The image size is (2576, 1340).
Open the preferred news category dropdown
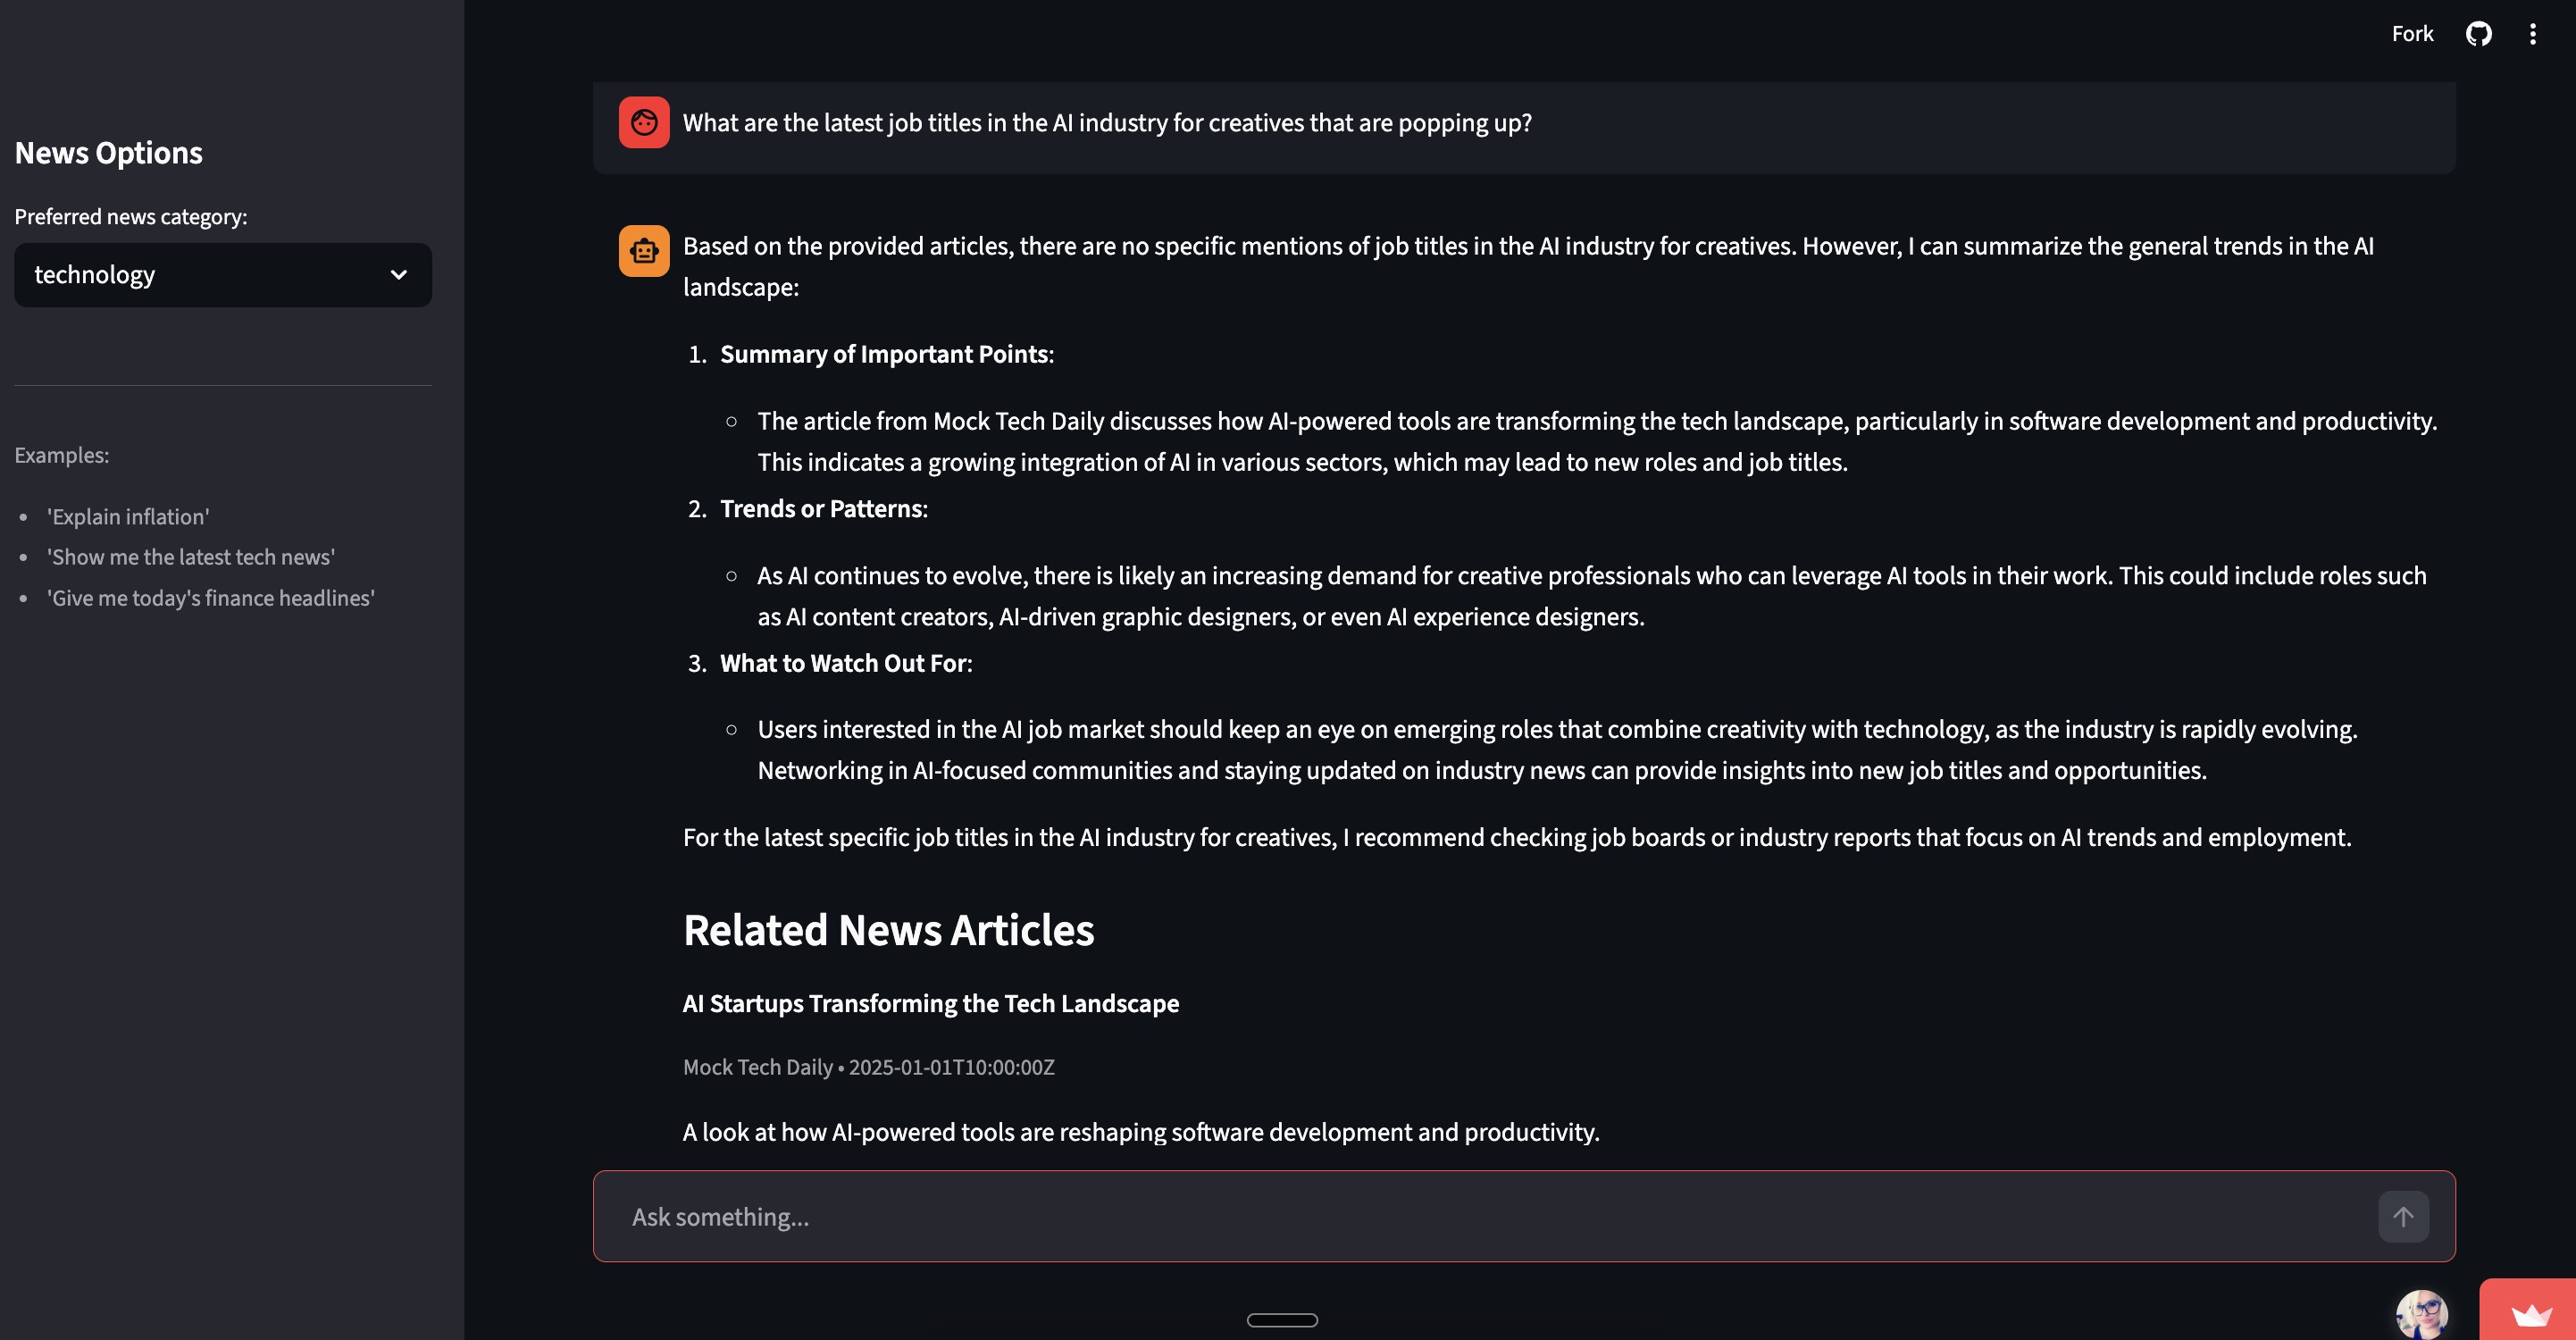coord(222,275)
